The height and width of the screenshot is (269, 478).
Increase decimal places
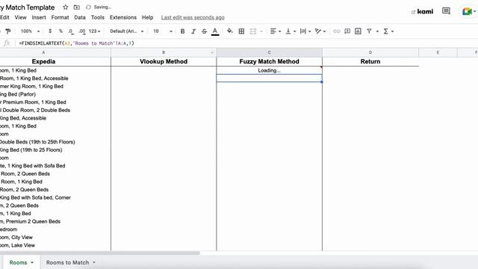[x=81, y=31]
